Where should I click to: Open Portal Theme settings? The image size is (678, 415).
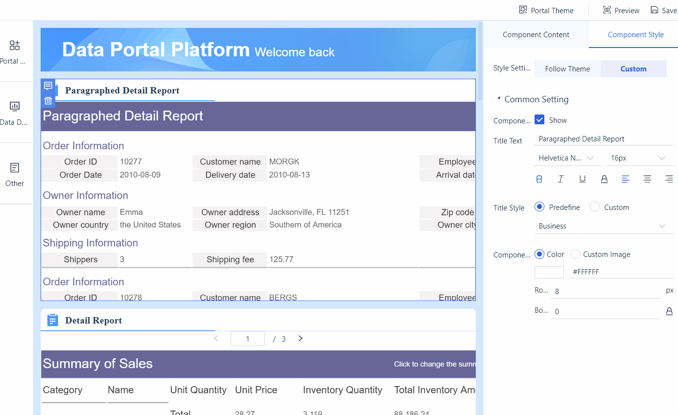546,10
